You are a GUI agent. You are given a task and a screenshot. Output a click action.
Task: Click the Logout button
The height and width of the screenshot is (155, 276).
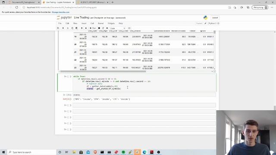(215, 18)
